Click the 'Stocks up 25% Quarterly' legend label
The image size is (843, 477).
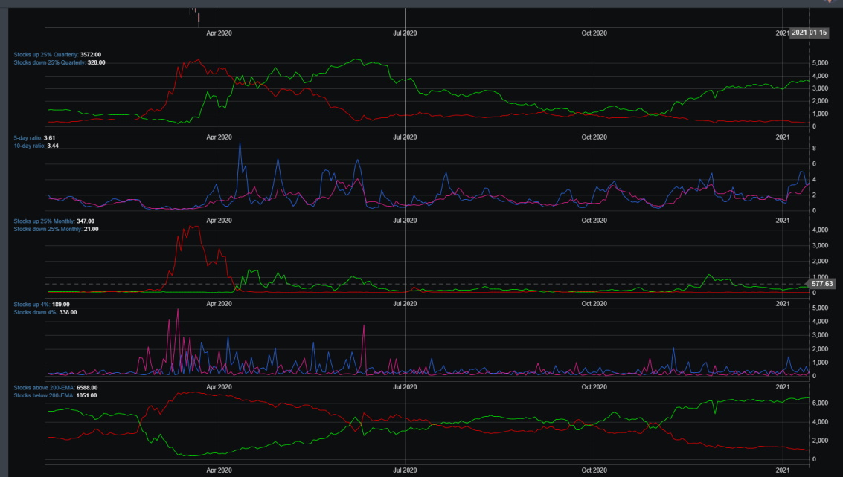[46, 55]
